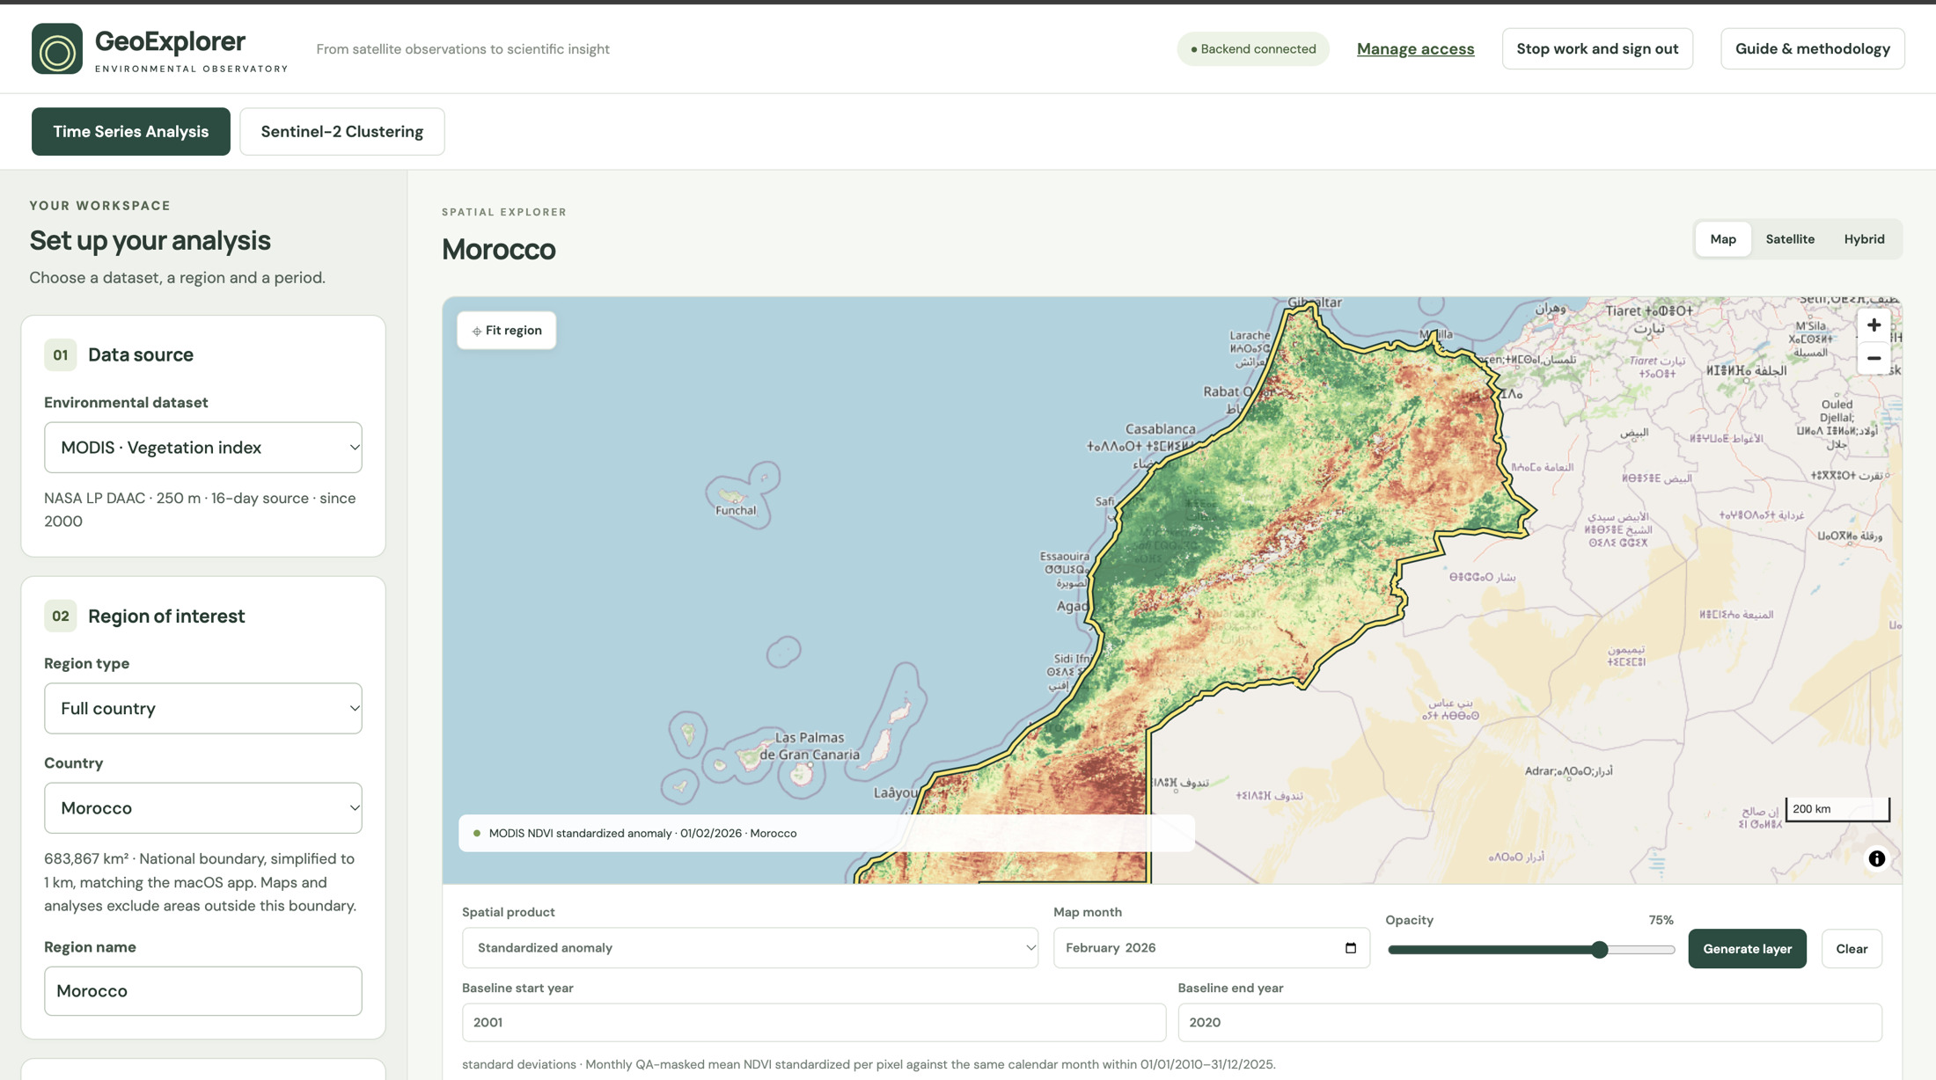1936x1080 pixels.
Task: Adjust the Opacity slider
Action: [1530, 950]
